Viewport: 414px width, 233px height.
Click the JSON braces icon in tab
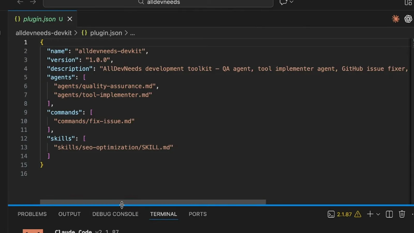[x=17, y=19]
